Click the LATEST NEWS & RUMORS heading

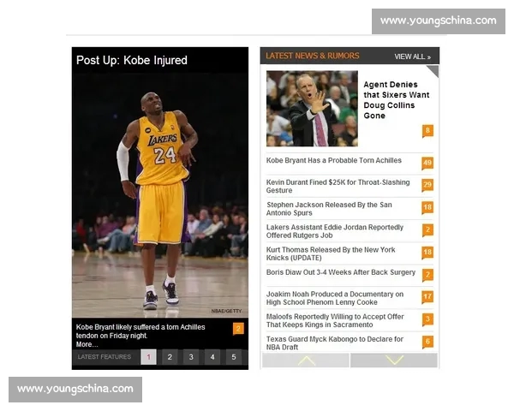(313, 56)
